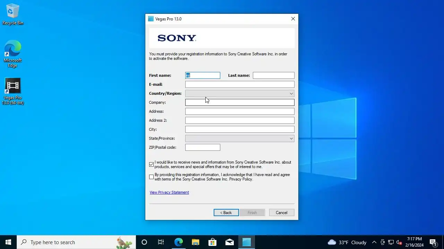The height and width of the screenshot is (249, 444).
Task: Click the Sony logo banner
Action: (x=222, y=38)
